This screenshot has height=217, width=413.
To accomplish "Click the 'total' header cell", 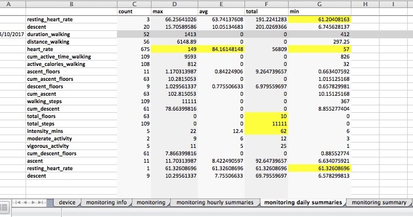I will point(266,12).
